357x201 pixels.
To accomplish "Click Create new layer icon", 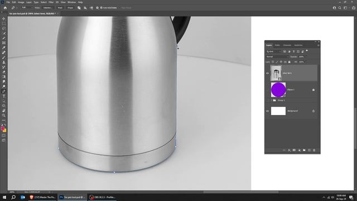I will [309, 150].
